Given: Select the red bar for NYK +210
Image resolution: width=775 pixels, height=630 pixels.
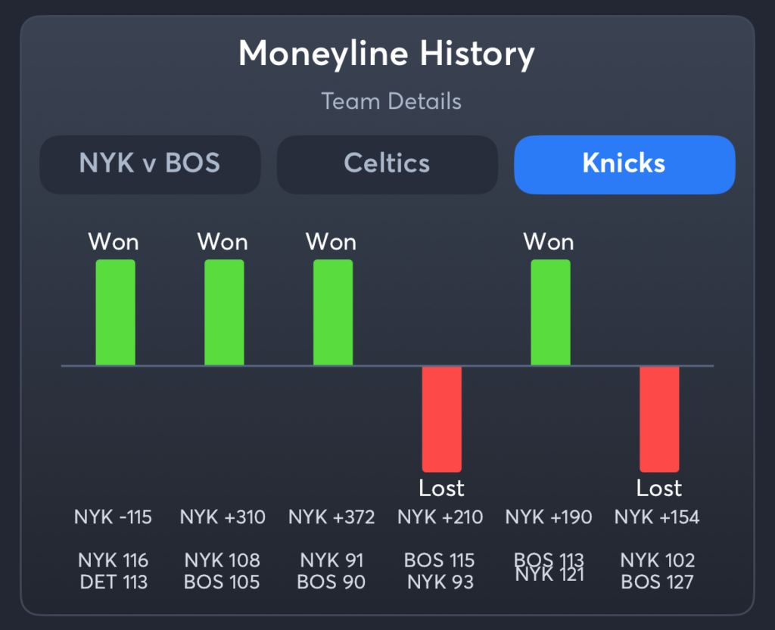Looking at the screenshot, I should (441, 419).
